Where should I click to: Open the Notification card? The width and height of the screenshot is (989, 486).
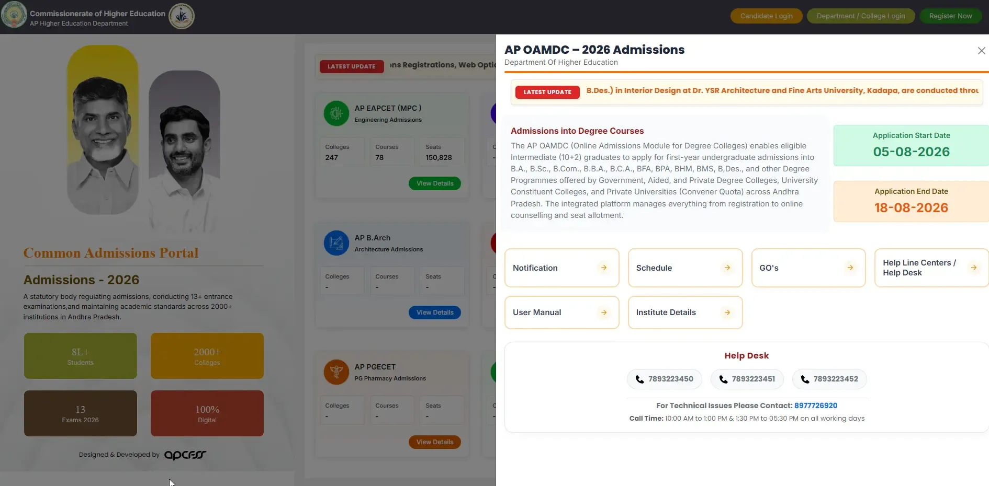(x=562, y=268)
